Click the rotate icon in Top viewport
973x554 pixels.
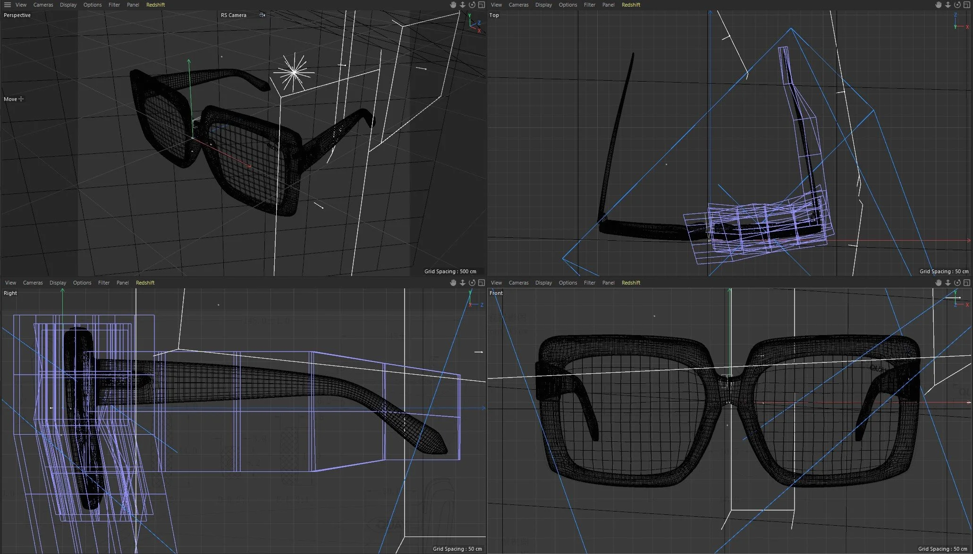click(957, 5)
